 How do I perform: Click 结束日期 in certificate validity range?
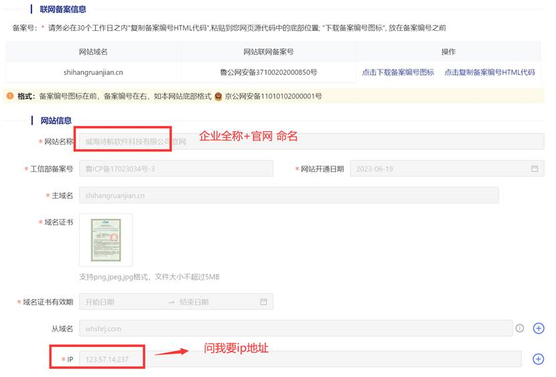194,302
